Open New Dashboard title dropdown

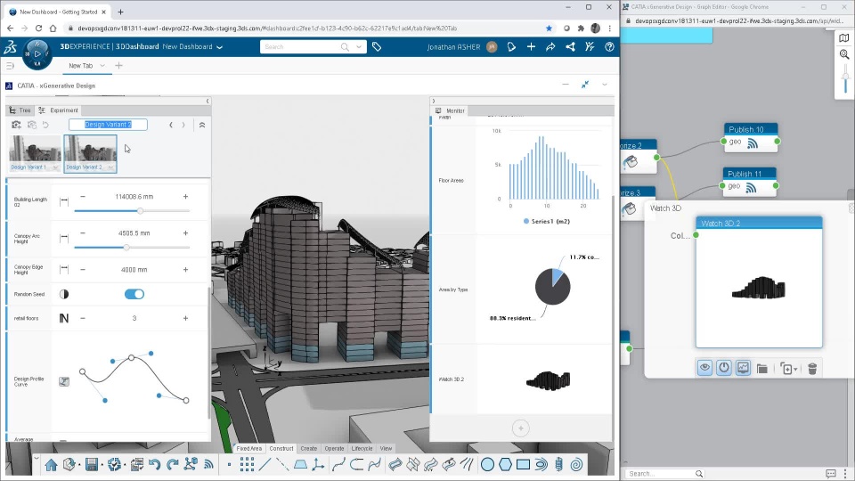pos(220,47)
